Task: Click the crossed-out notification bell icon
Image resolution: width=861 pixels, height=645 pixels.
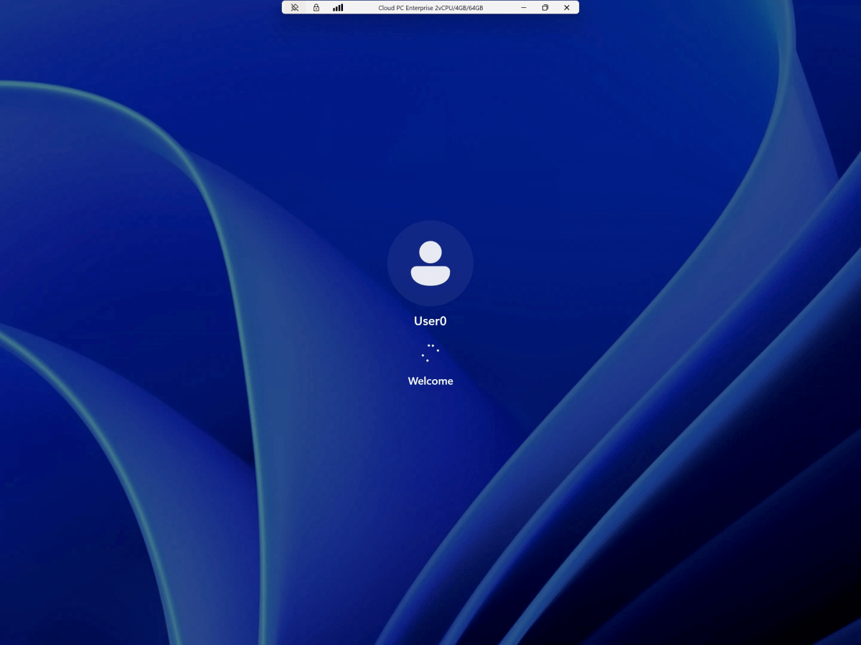Action: [x=294, y=7]
